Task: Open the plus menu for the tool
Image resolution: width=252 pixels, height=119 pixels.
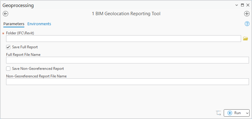Action: click(247, 14)
